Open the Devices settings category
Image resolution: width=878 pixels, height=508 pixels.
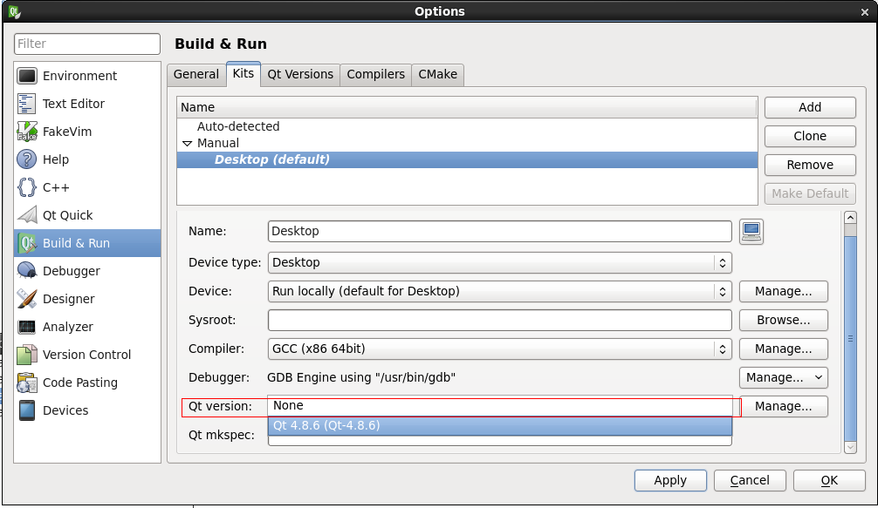point(65,410)
